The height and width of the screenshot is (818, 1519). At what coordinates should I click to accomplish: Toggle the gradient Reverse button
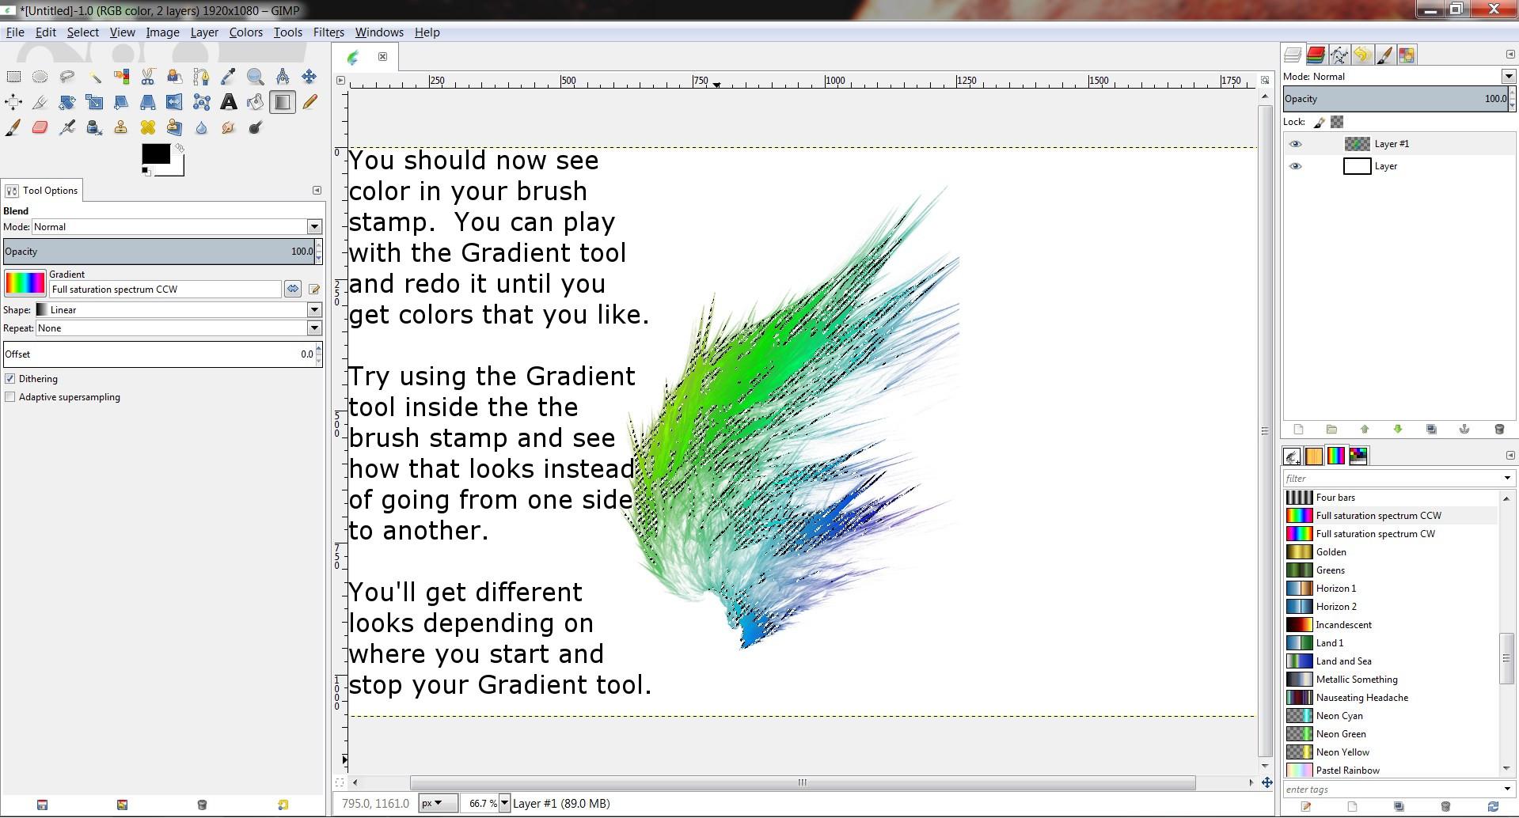pos(293,290)
